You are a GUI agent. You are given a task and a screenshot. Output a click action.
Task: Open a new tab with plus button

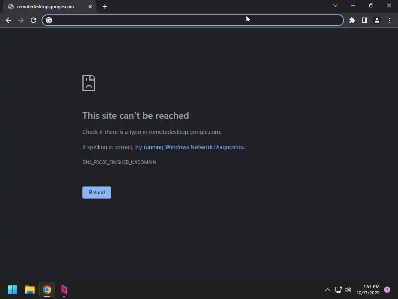tap(105, 7)
